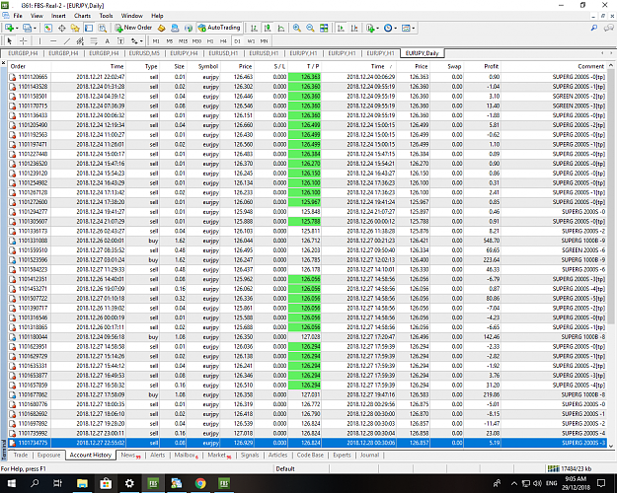
Task: Enable chart auto scroll icon
Action: (341, 28)
